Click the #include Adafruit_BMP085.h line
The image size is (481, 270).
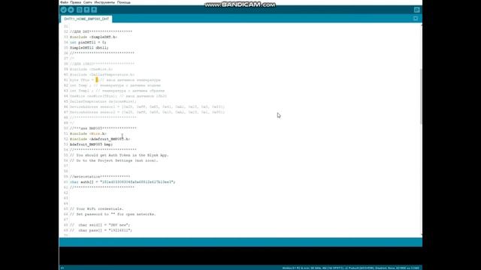(x=100, y=139)
